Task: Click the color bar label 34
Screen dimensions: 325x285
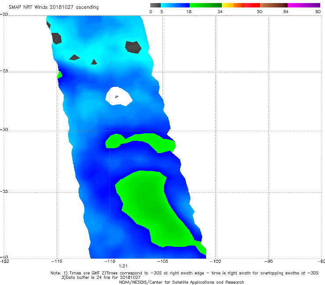Action: 220,11
